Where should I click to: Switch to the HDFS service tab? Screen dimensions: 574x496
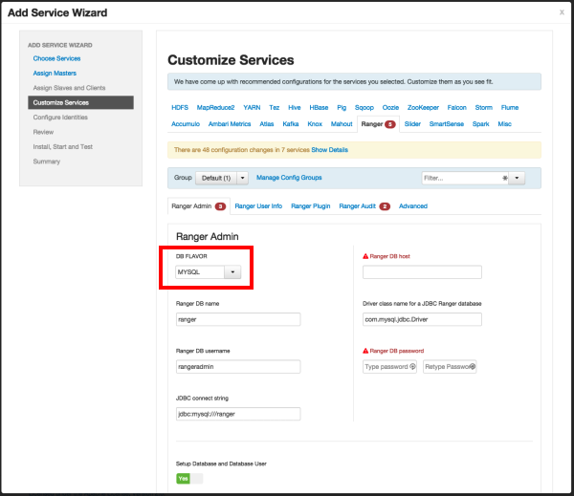[x=180, y=108]
